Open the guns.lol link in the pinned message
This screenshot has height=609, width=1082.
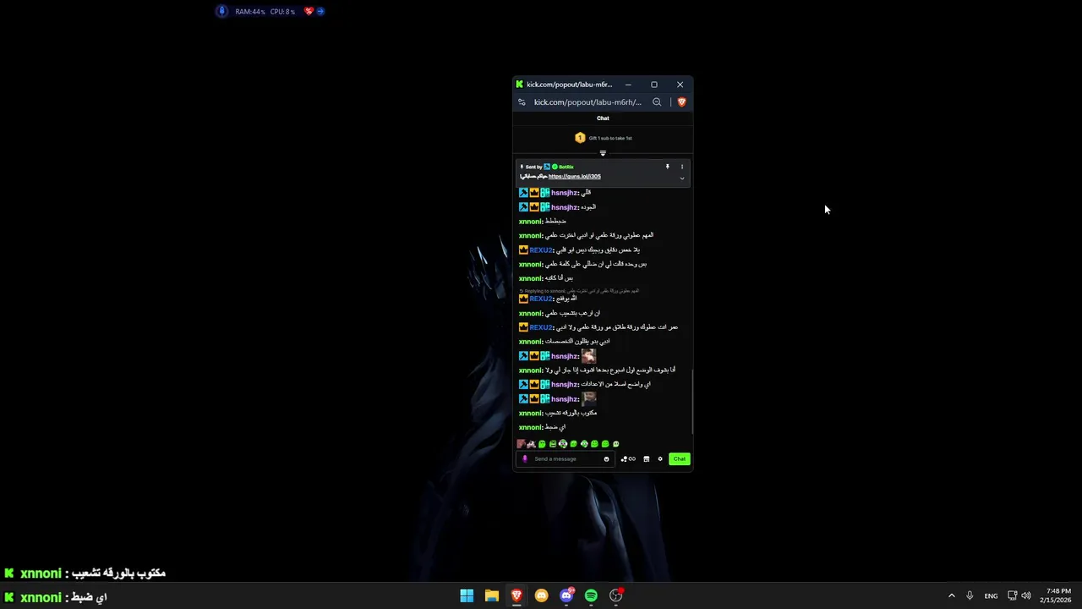(575, 176)
